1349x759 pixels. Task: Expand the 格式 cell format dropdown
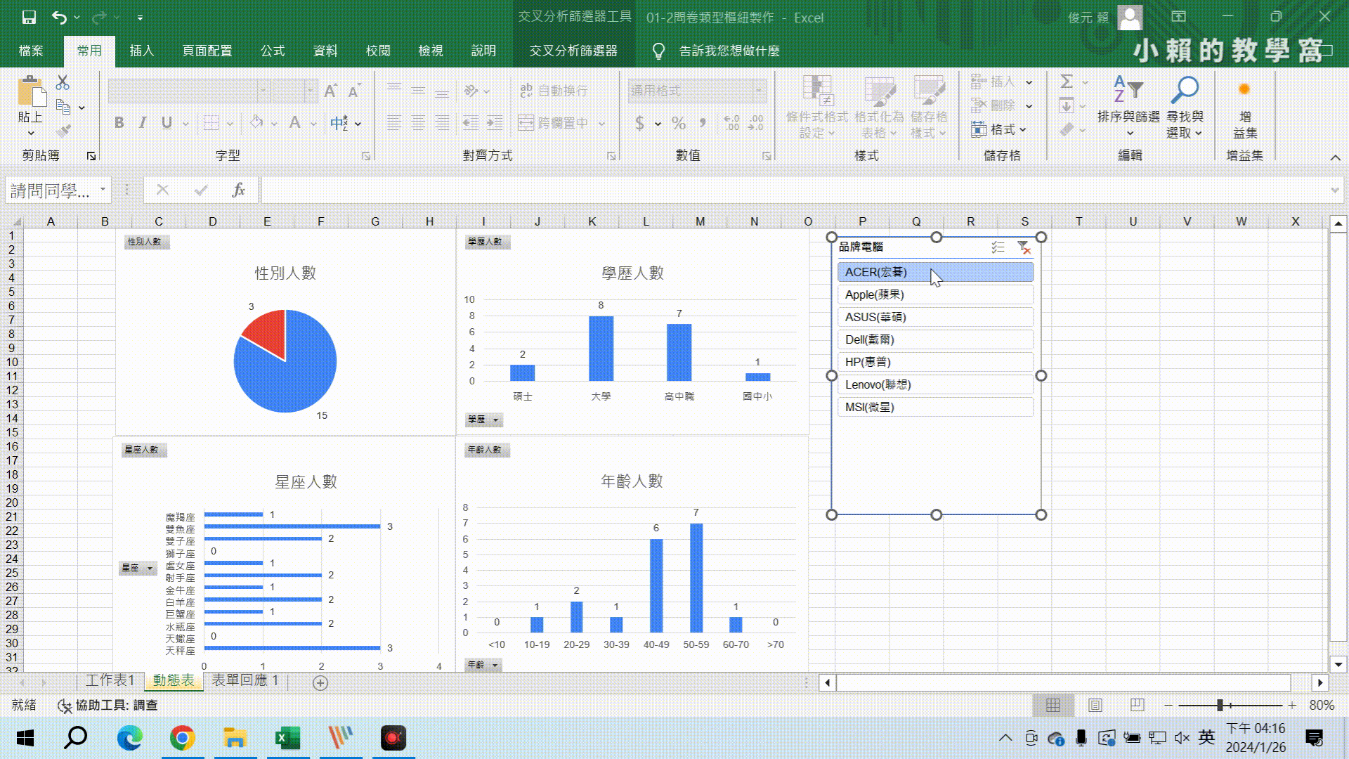click(1001, 129)
